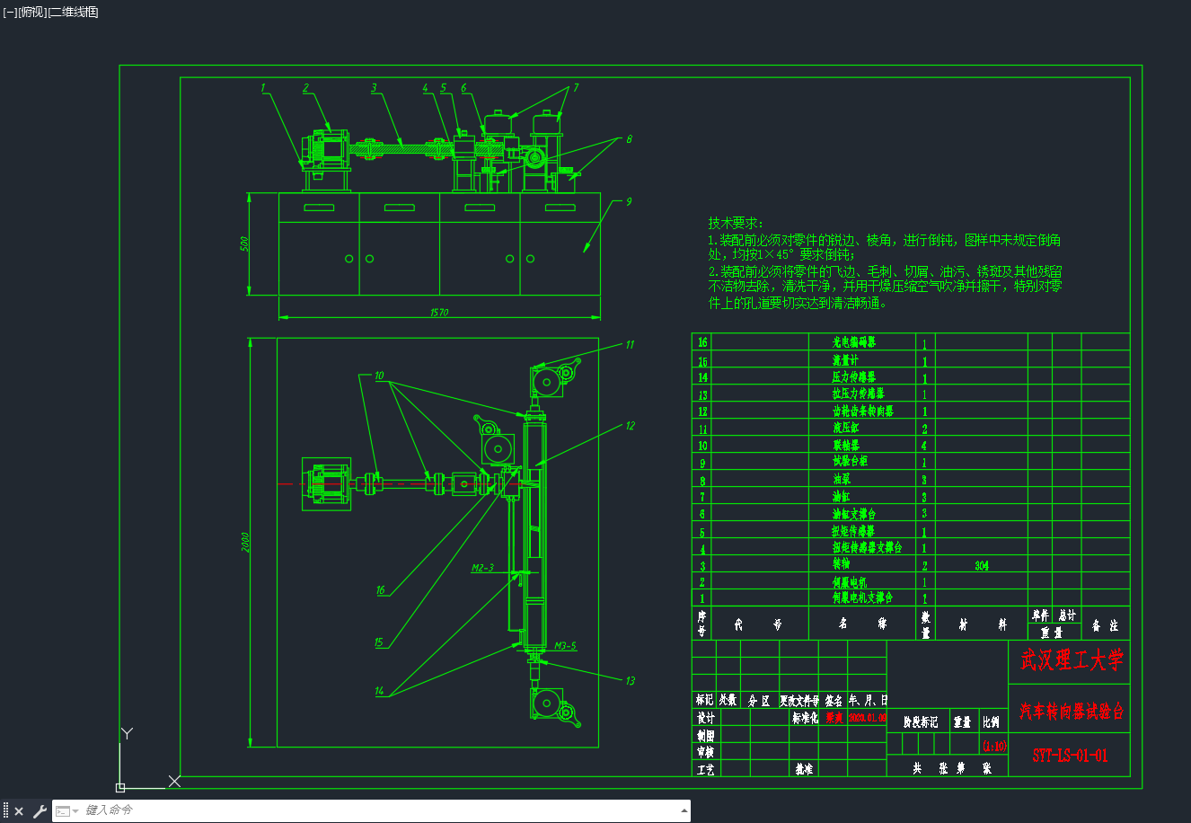Image resolution: width=1191 pixels, height=823 pixels.
Task: Select the 技术要求 heading text
Action: [x=735, y=223]
